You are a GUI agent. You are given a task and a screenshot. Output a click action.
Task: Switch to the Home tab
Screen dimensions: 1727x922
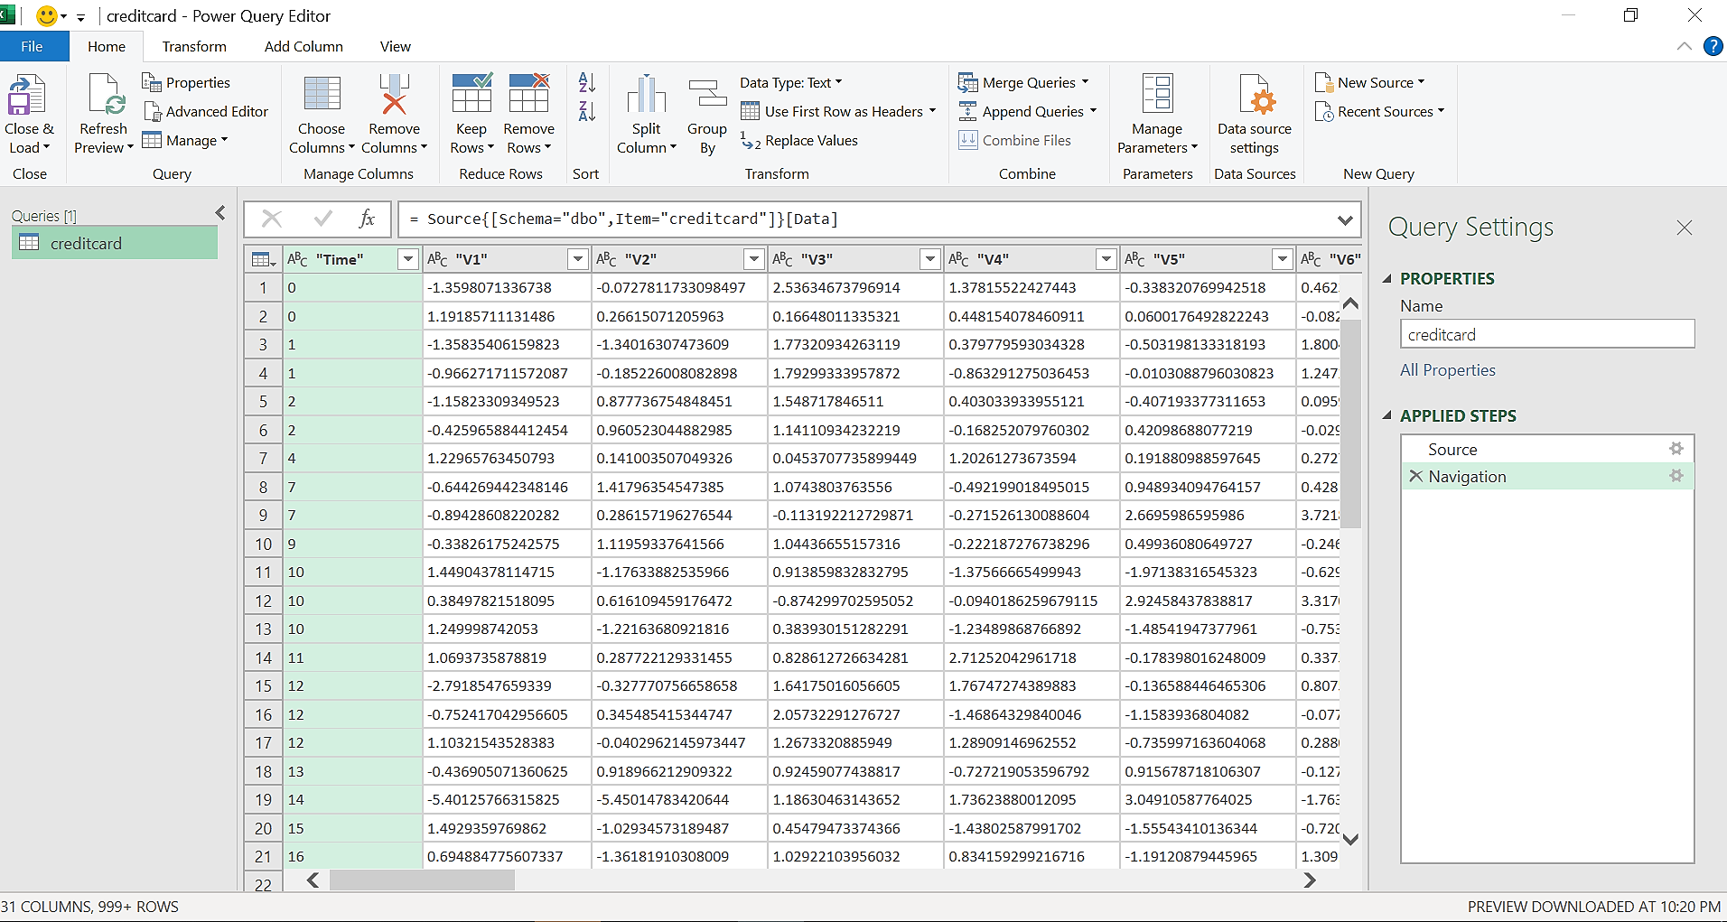107,46
